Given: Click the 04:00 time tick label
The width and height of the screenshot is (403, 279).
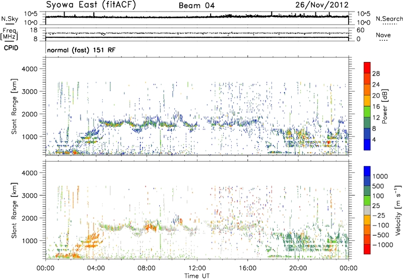Looking at the screenshot, I should click(x=96, y=268).
